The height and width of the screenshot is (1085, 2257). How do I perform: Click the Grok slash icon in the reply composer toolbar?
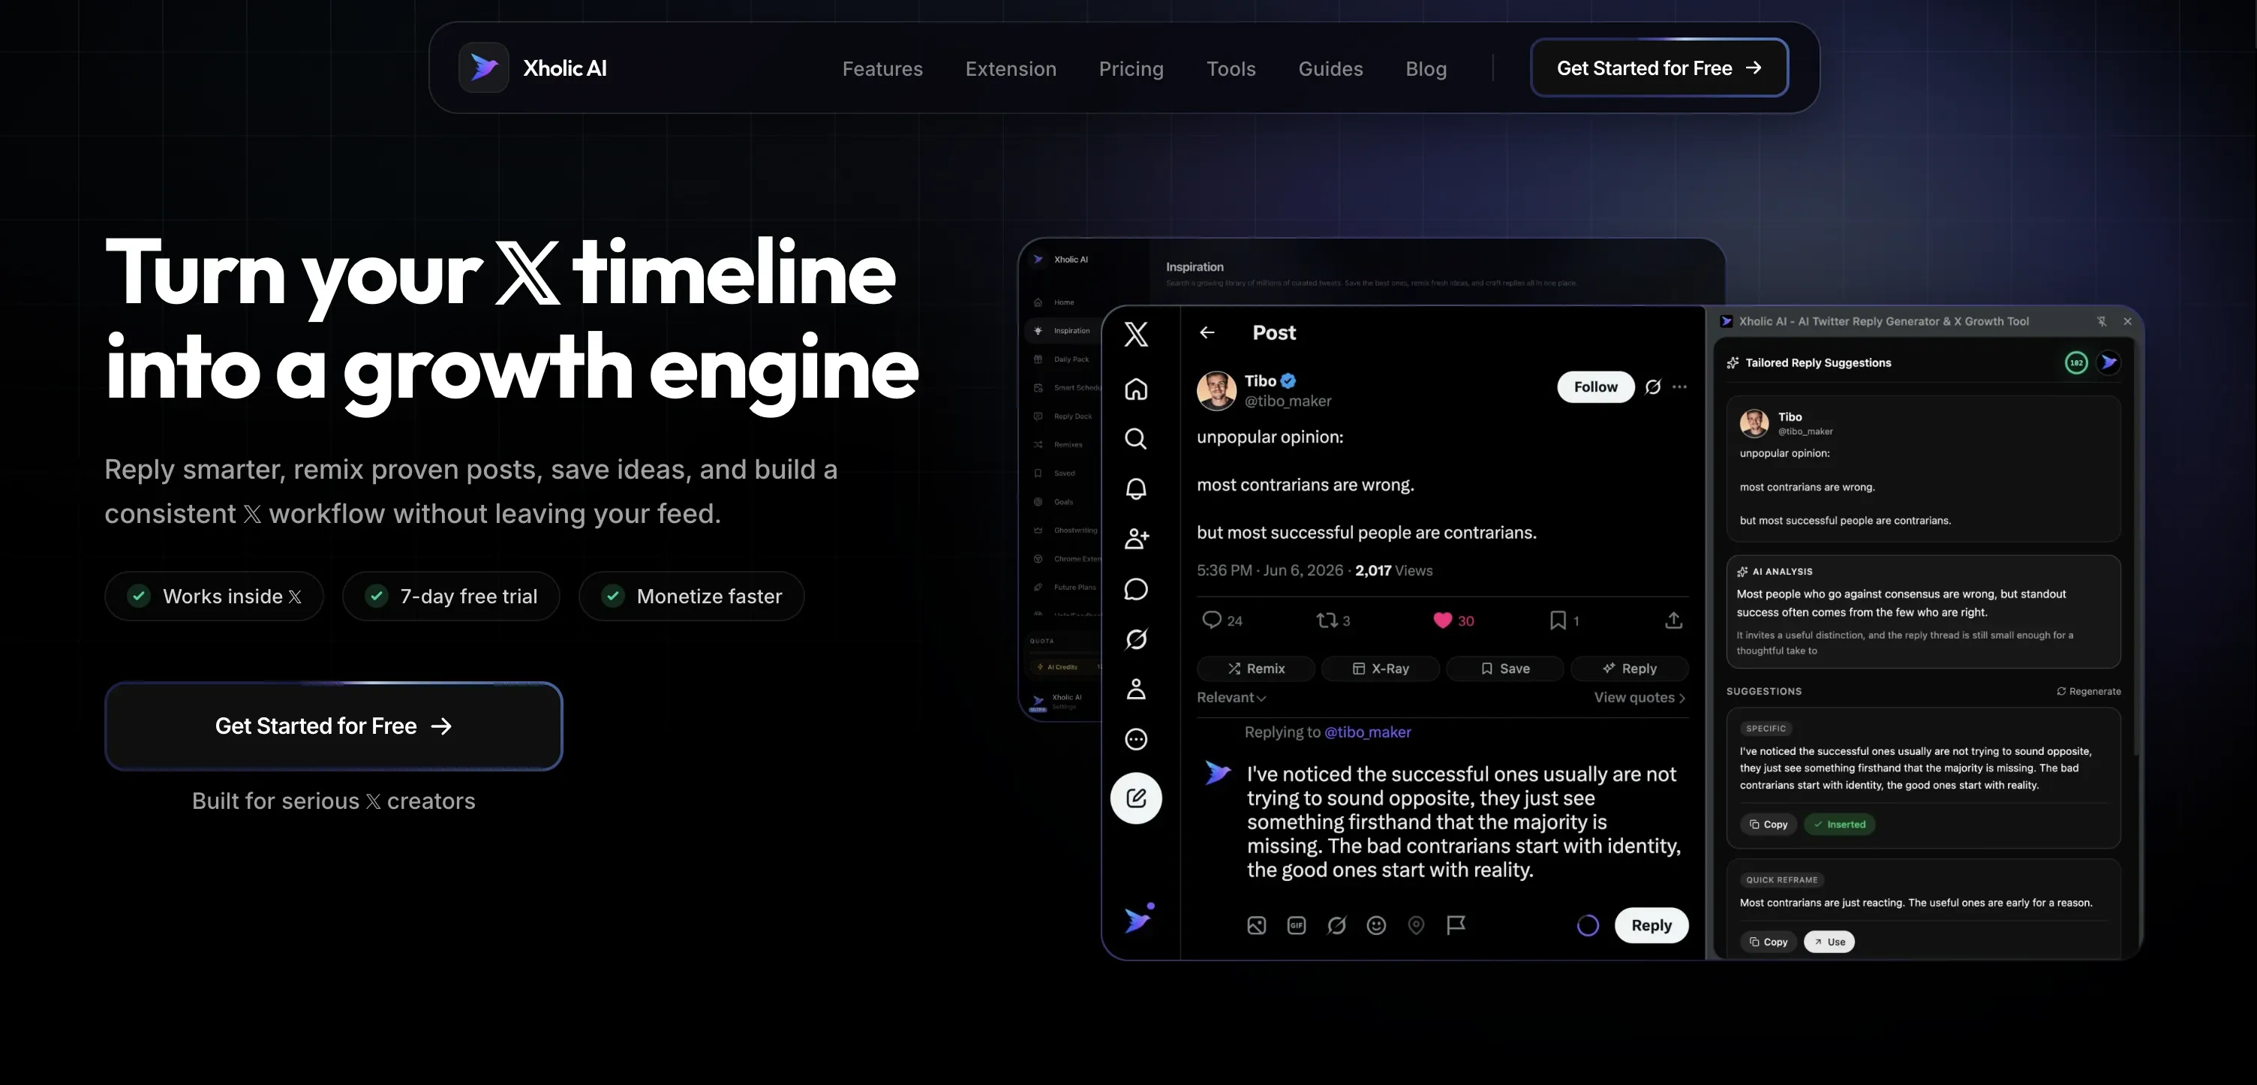[x=1336, y=924]
